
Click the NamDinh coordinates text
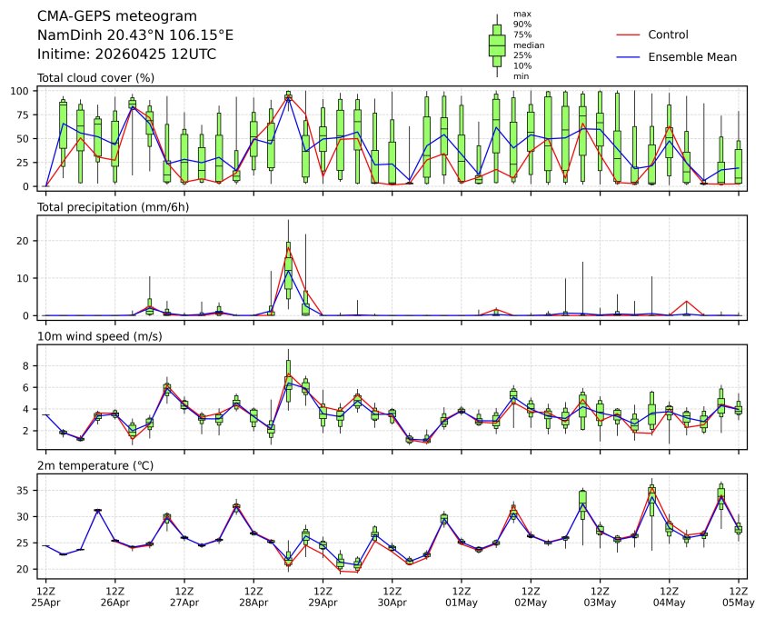[134, 35]
